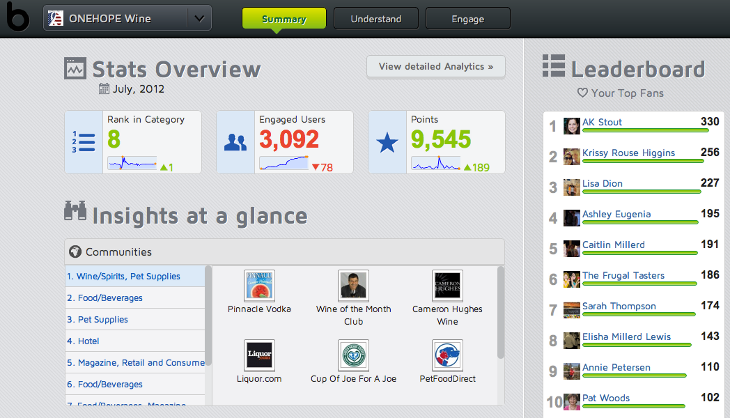Click Caitlin Millerd's green points bar

(x=640, y=253)
